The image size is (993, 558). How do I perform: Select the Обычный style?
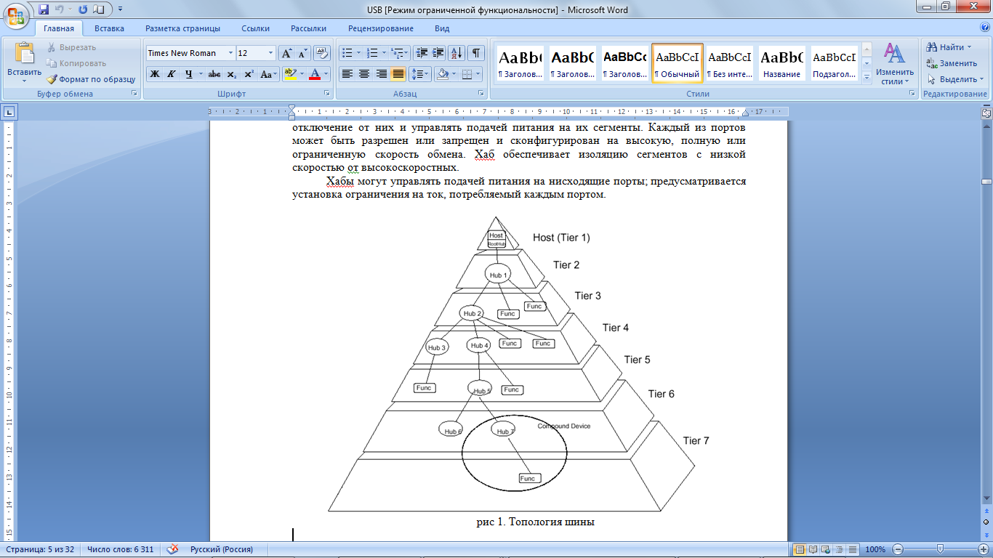click(x=678, y=63)
